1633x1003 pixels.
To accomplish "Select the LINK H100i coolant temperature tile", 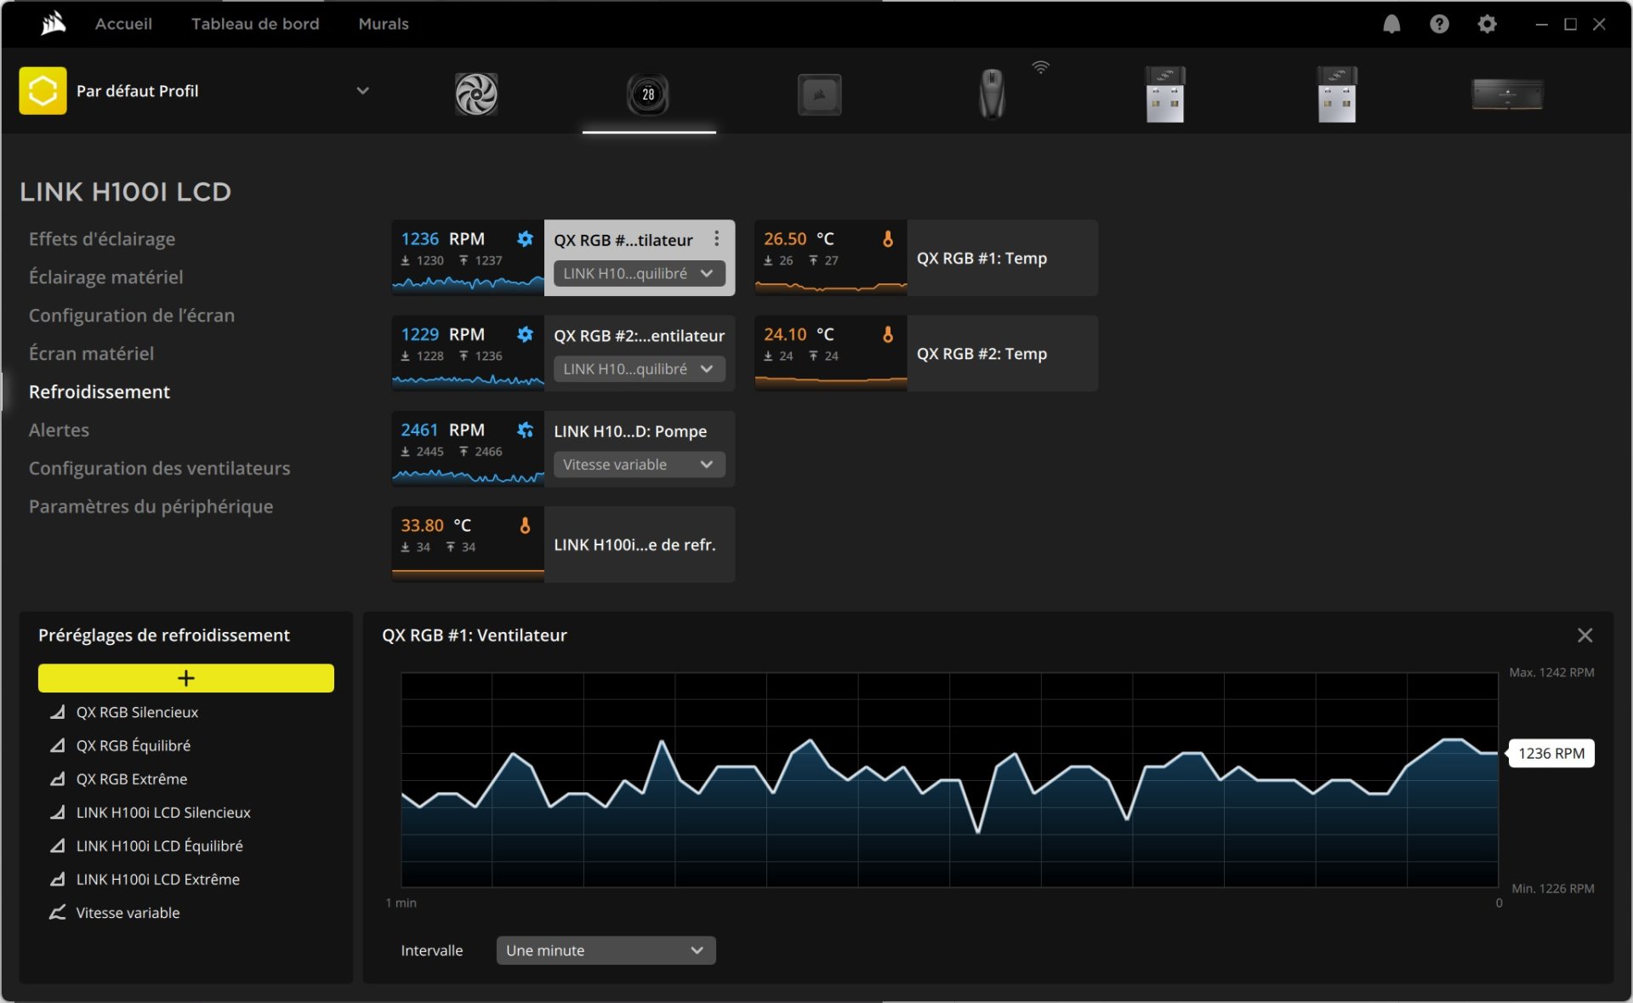I will coord(563,544).
